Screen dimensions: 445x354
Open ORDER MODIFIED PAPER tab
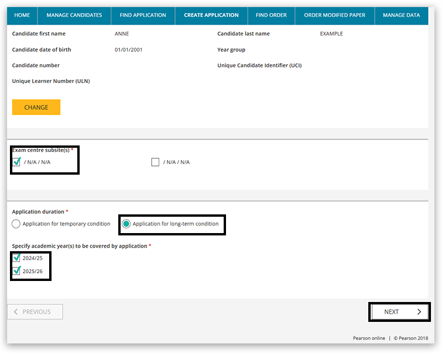tap(335, 15)
